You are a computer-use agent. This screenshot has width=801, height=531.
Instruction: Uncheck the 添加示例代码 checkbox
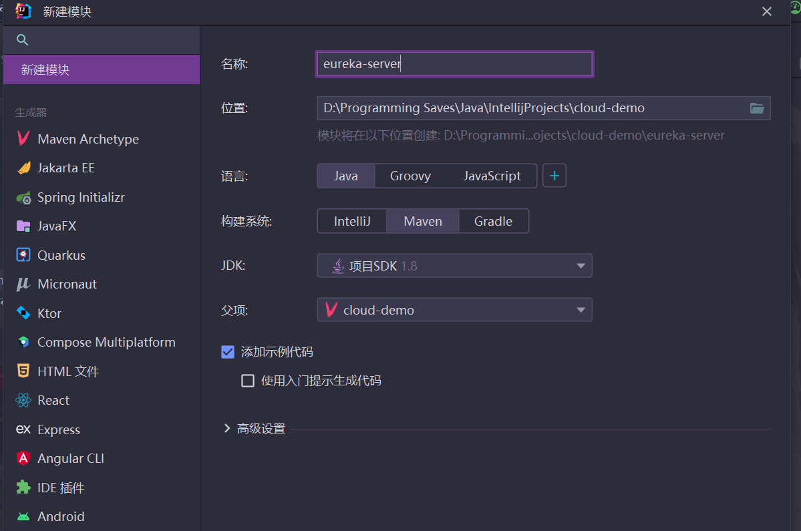(x=228, y=352)
